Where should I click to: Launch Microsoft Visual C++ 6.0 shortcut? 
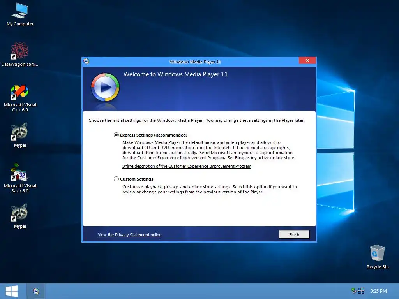20,98
